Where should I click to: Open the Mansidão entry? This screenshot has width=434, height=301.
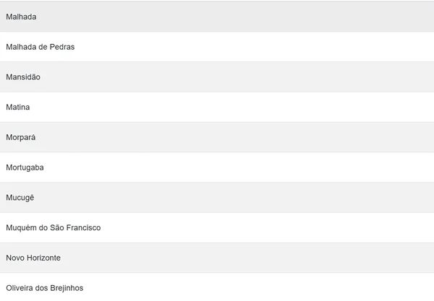[x=217, y=77]
